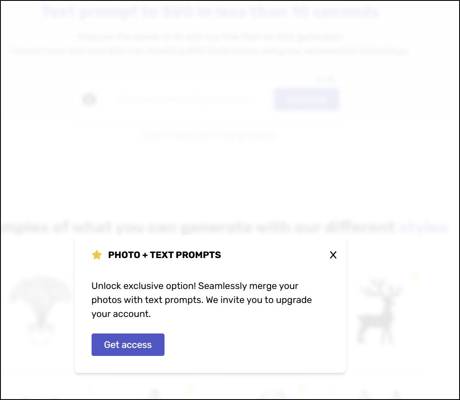The image size is (460, 400).
Task: Select the blurred tree illustration thumbnail
Action: [41, 310]
